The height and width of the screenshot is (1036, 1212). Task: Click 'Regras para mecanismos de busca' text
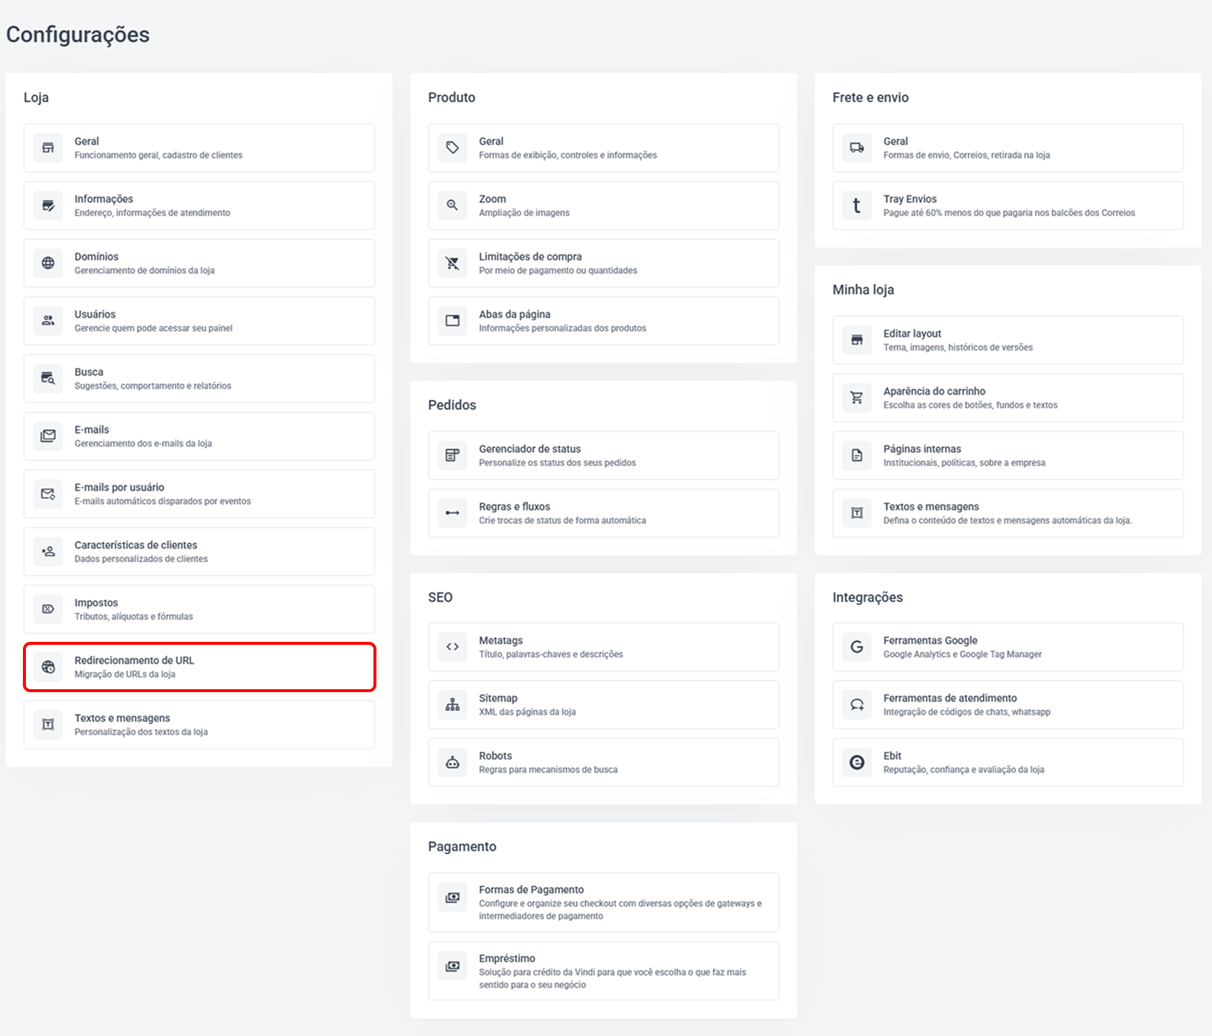pyautogui.click(x=548, y=770)
